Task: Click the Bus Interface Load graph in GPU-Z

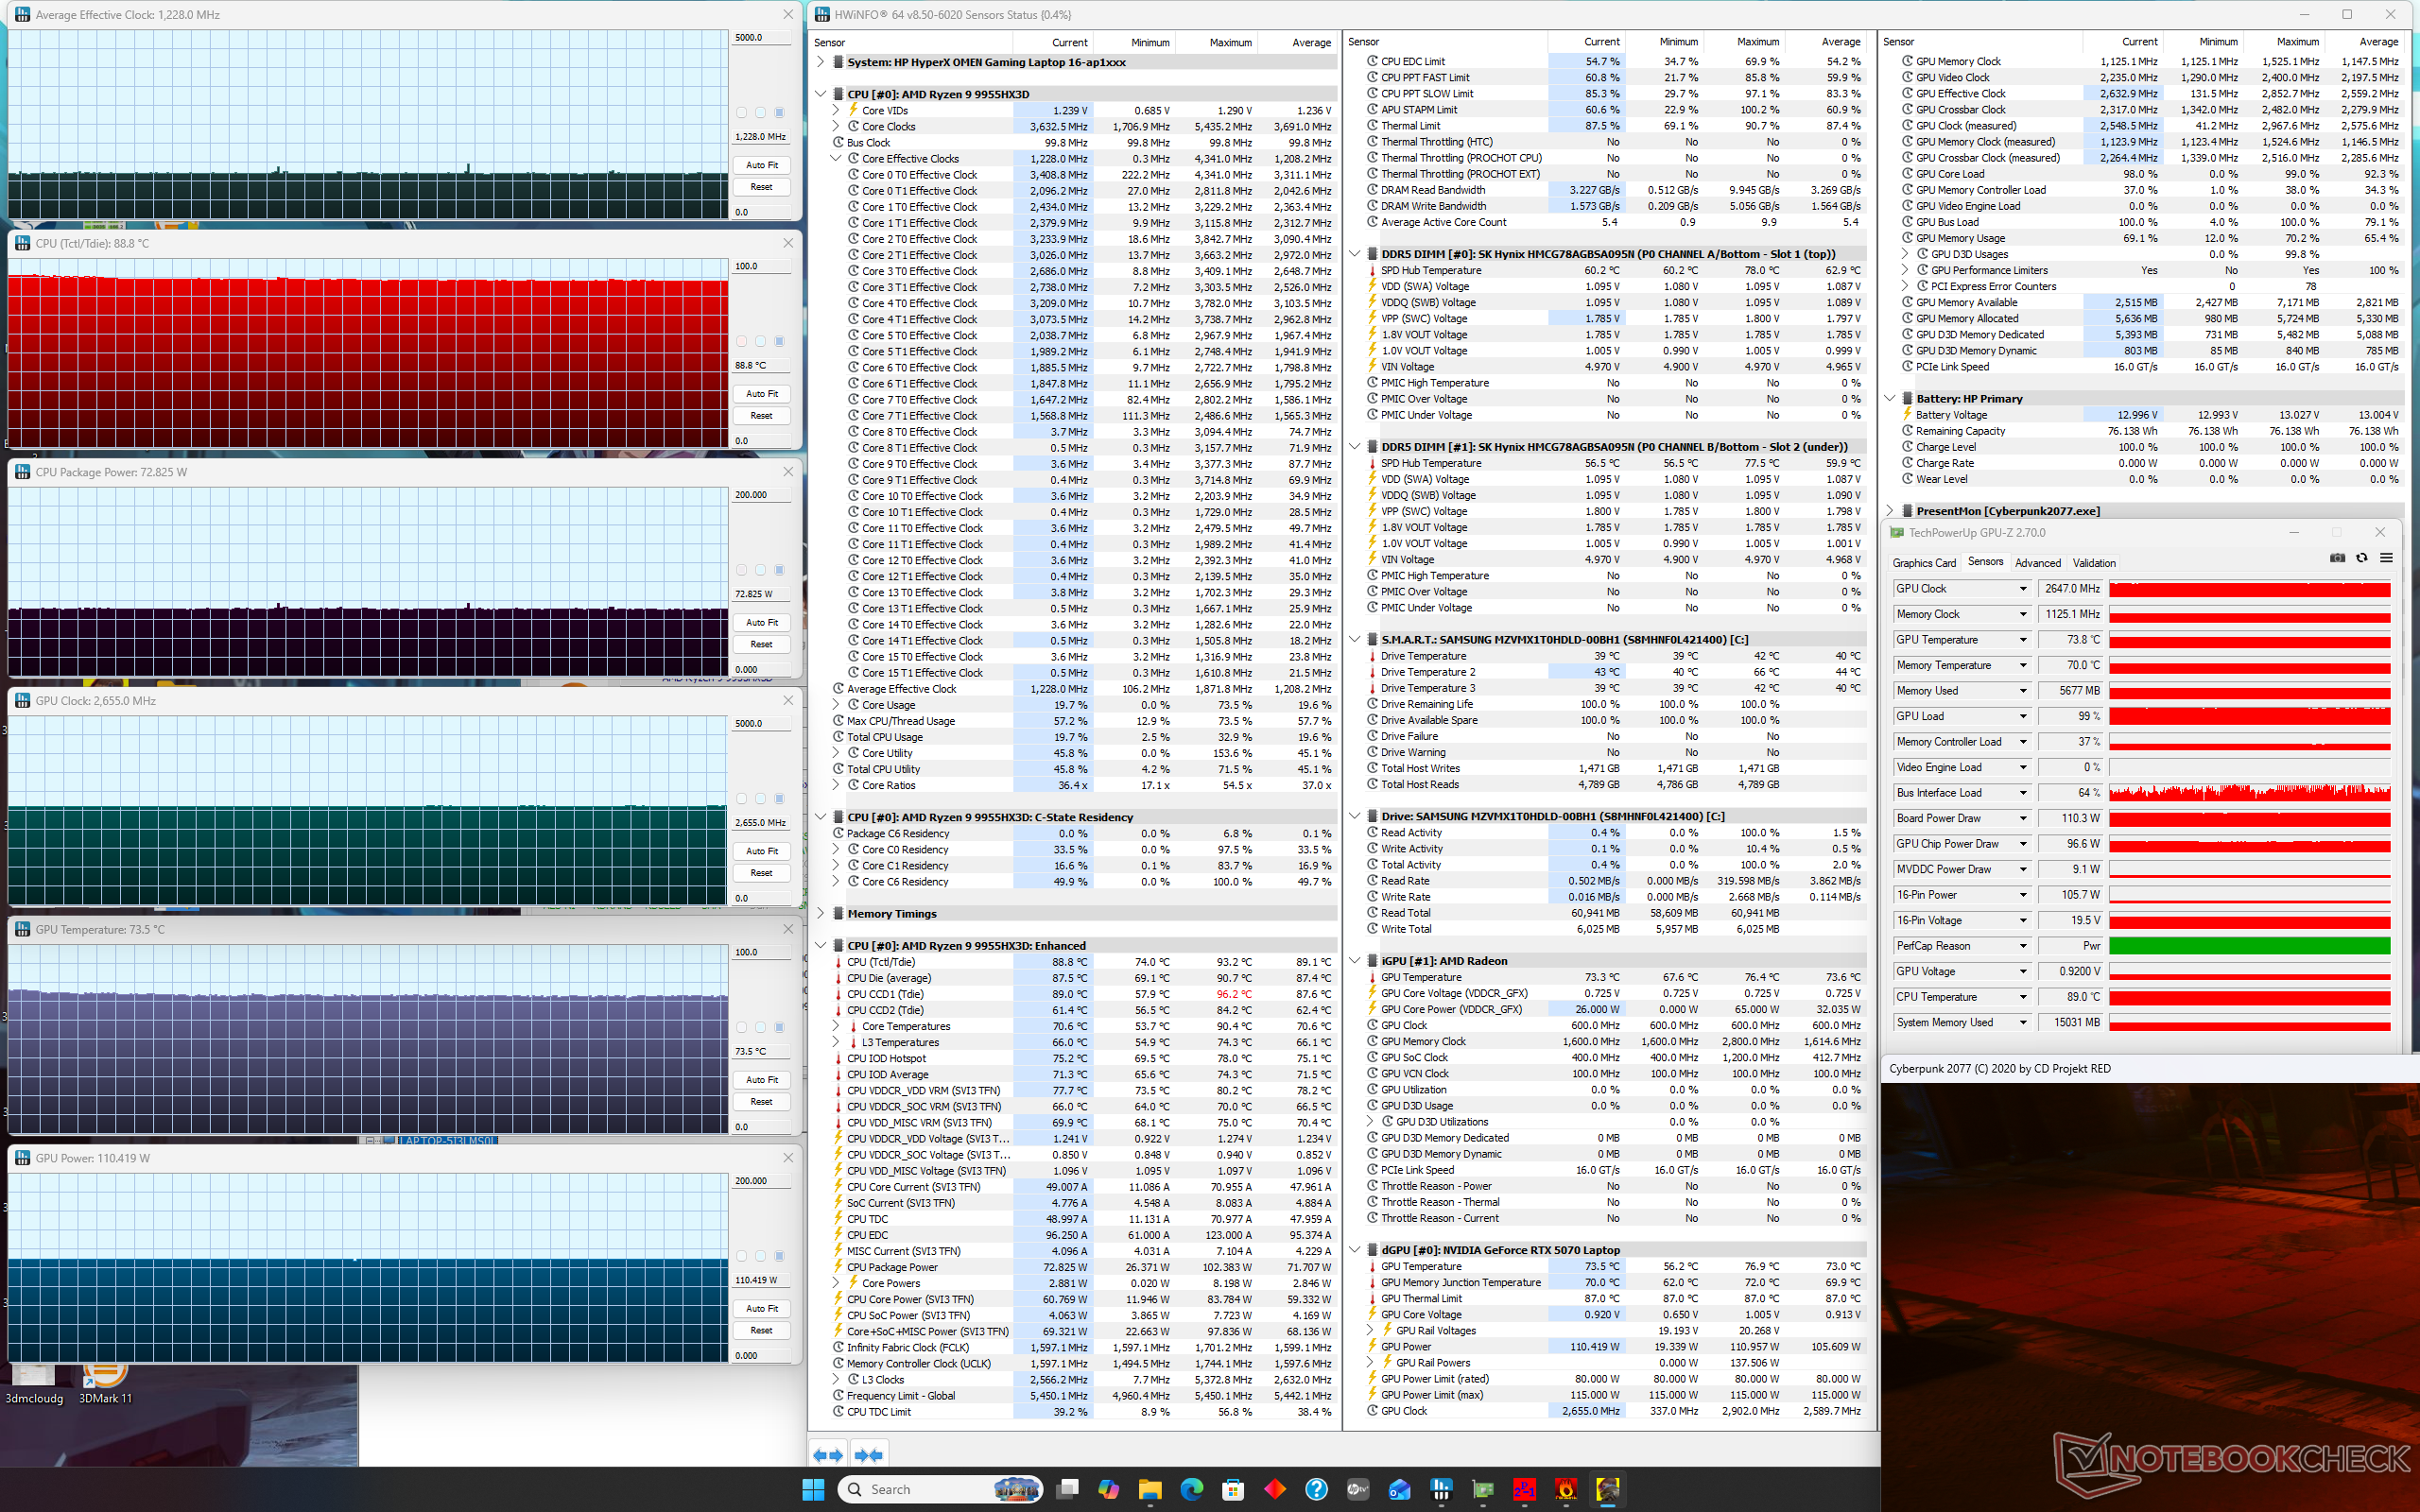Action: [x=2250, y=793]
